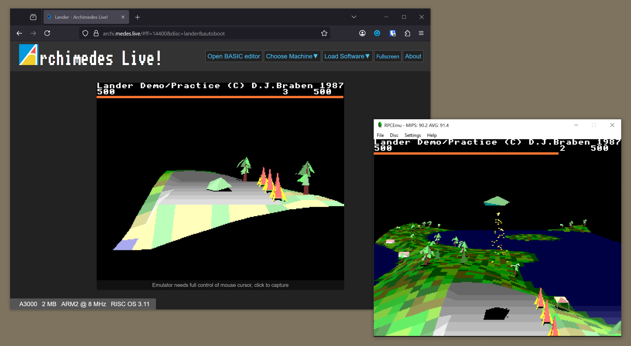631x346 pixels.
Task: Open recent browsing icon left of tab
Action: click(33, 17)
